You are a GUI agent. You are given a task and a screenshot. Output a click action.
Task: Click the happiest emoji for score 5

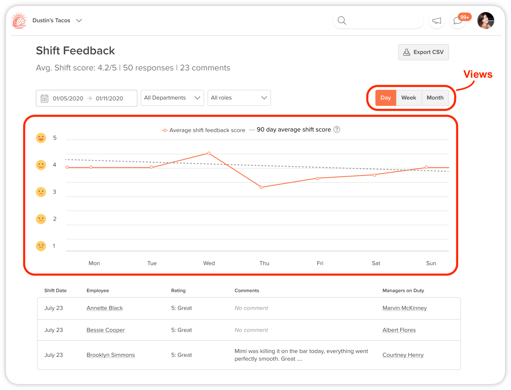pyautogui.click(x=41, y=138)
